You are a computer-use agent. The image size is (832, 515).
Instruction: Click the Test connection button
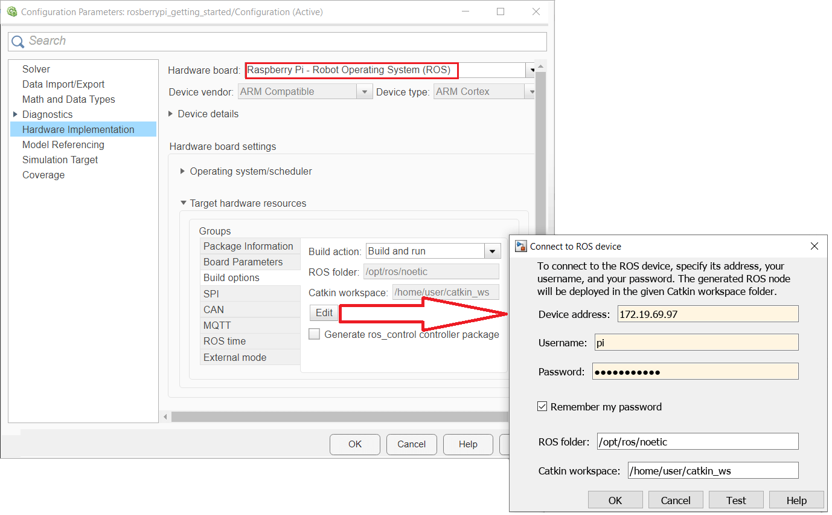pos(736,500)
